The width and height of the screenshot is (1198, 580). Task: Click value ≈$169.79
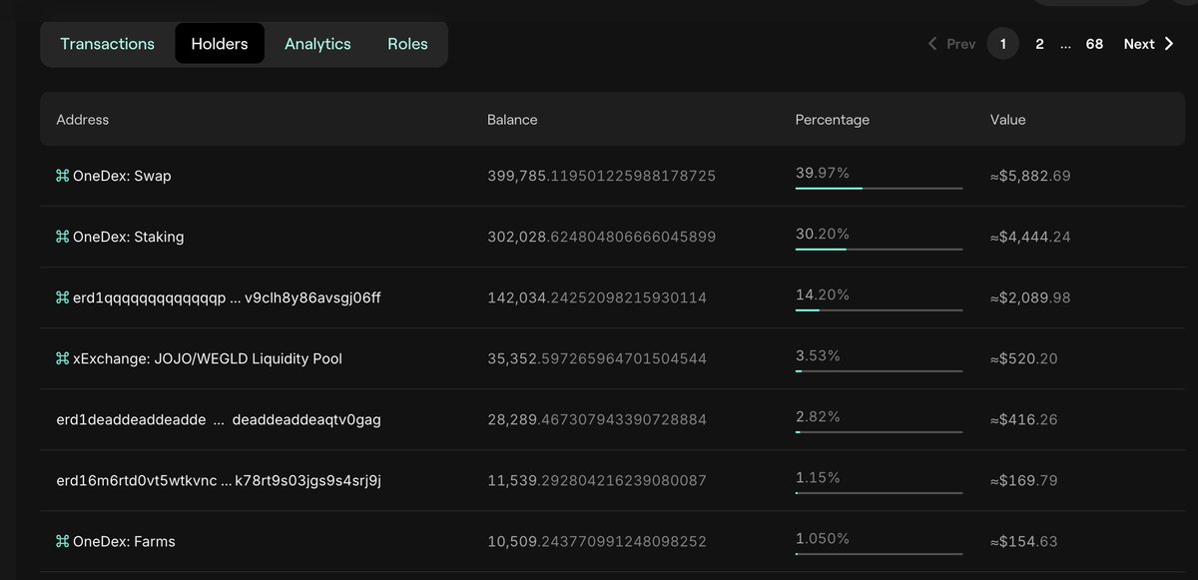(1024, 480)
